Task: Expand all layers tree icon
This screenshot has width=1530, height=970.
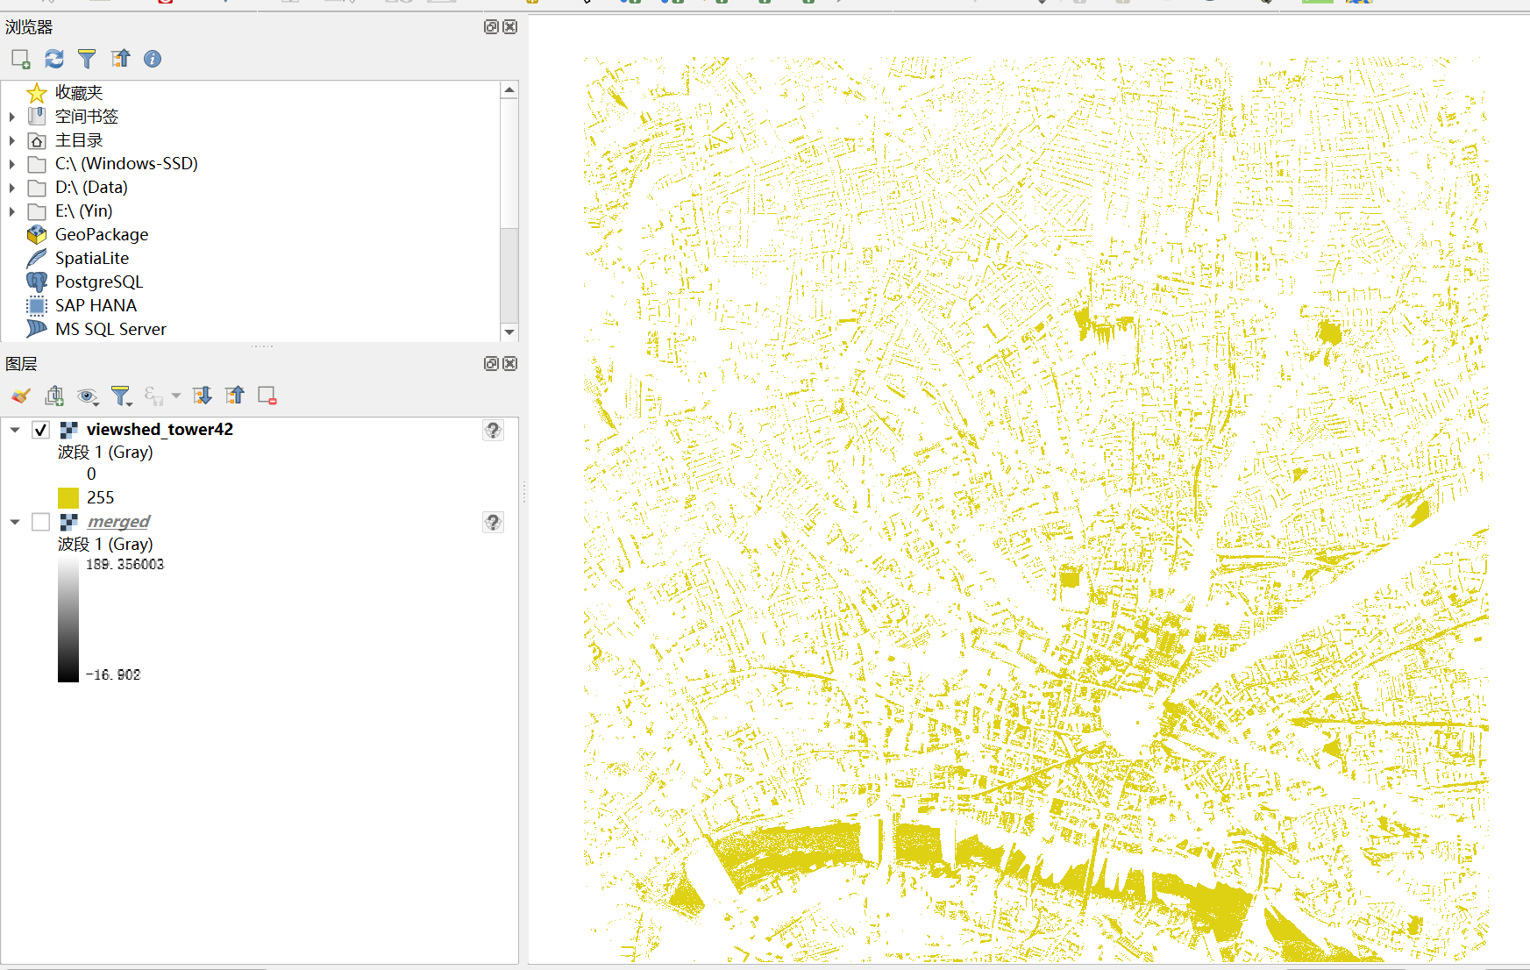Action: (203, 396)
